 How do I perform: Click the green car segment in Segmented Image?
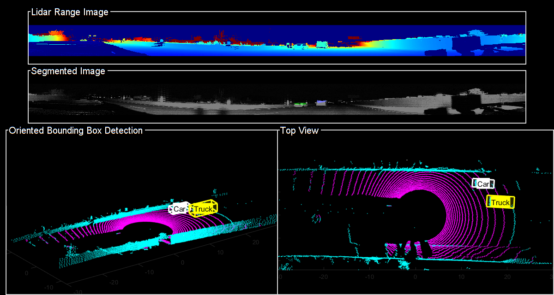click(301, 104)
